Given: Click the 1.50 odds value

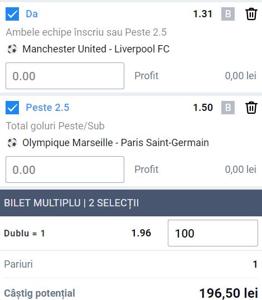Looking at the screenshot, I should 203,108.
